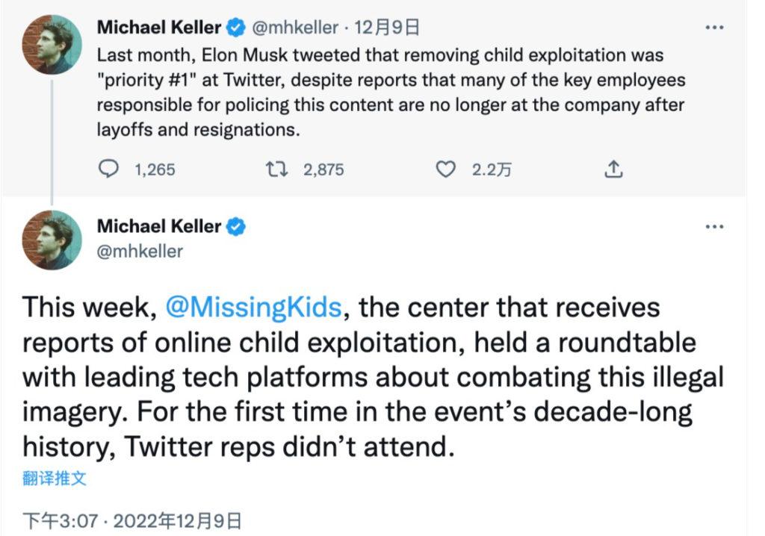The width and height of the screenshot is (765, 536).
Task: Open the Michael Keller name link in the main tweet
Action: click(159, 227)
